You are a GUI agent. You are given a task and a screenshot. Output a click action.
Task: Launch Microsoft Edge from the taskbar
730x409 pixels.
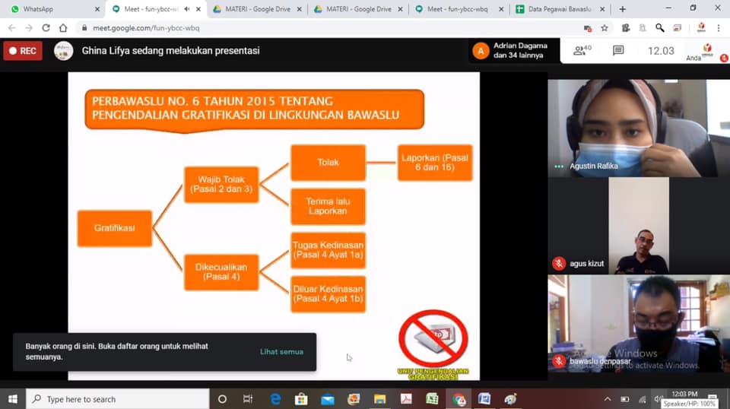tap(275, 399)
